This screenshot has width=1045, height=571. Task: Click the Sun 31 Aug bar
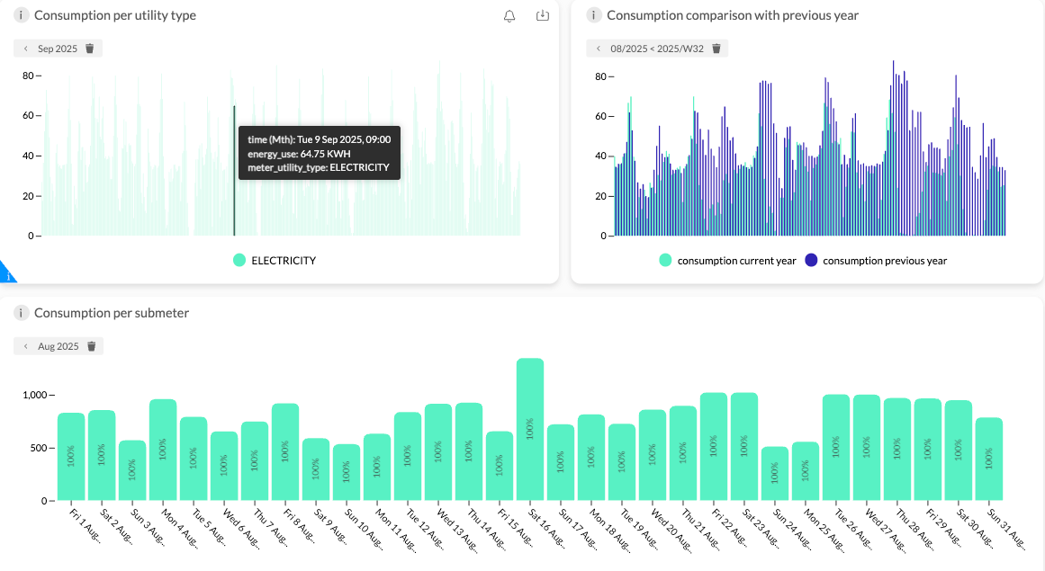(x=989, y=459)
